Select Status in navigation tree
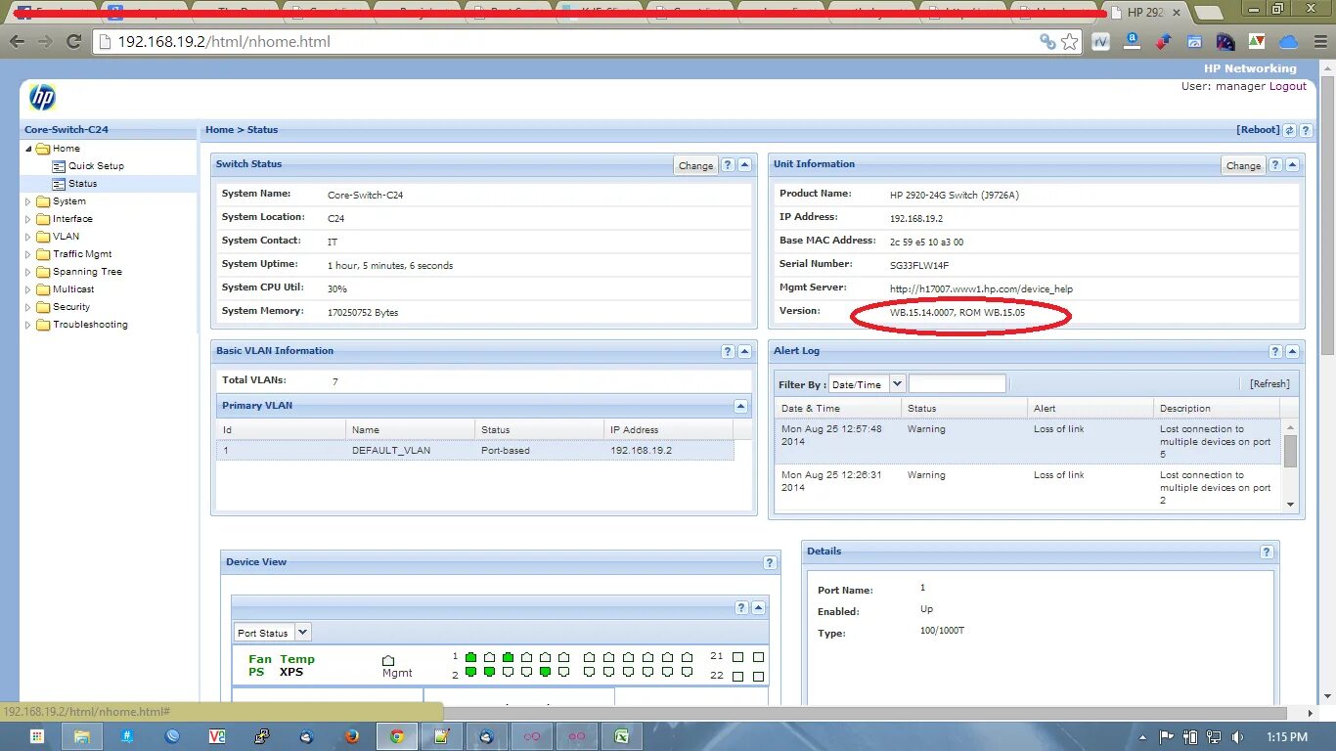 coord(82,184)
